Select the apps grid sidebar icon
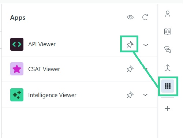 click(x=168, y=86)
